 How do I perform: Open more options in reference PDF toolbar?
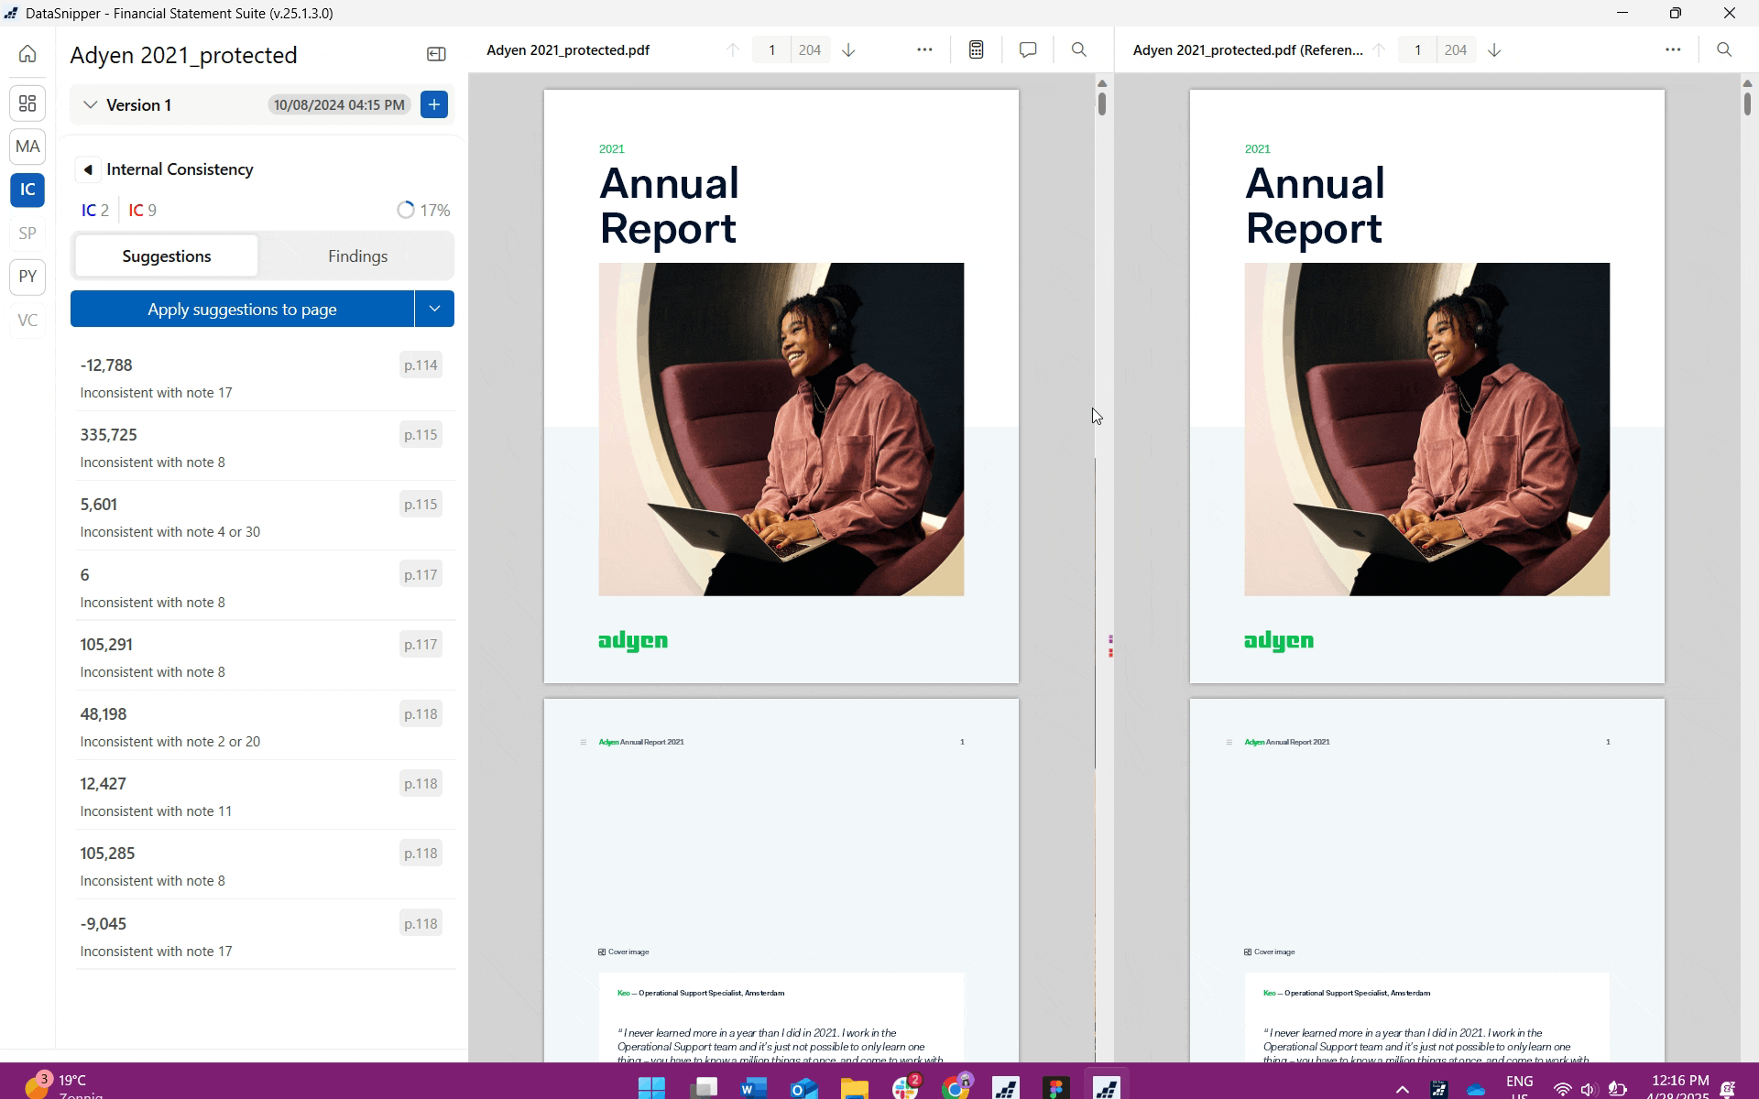coord(1673,50)
